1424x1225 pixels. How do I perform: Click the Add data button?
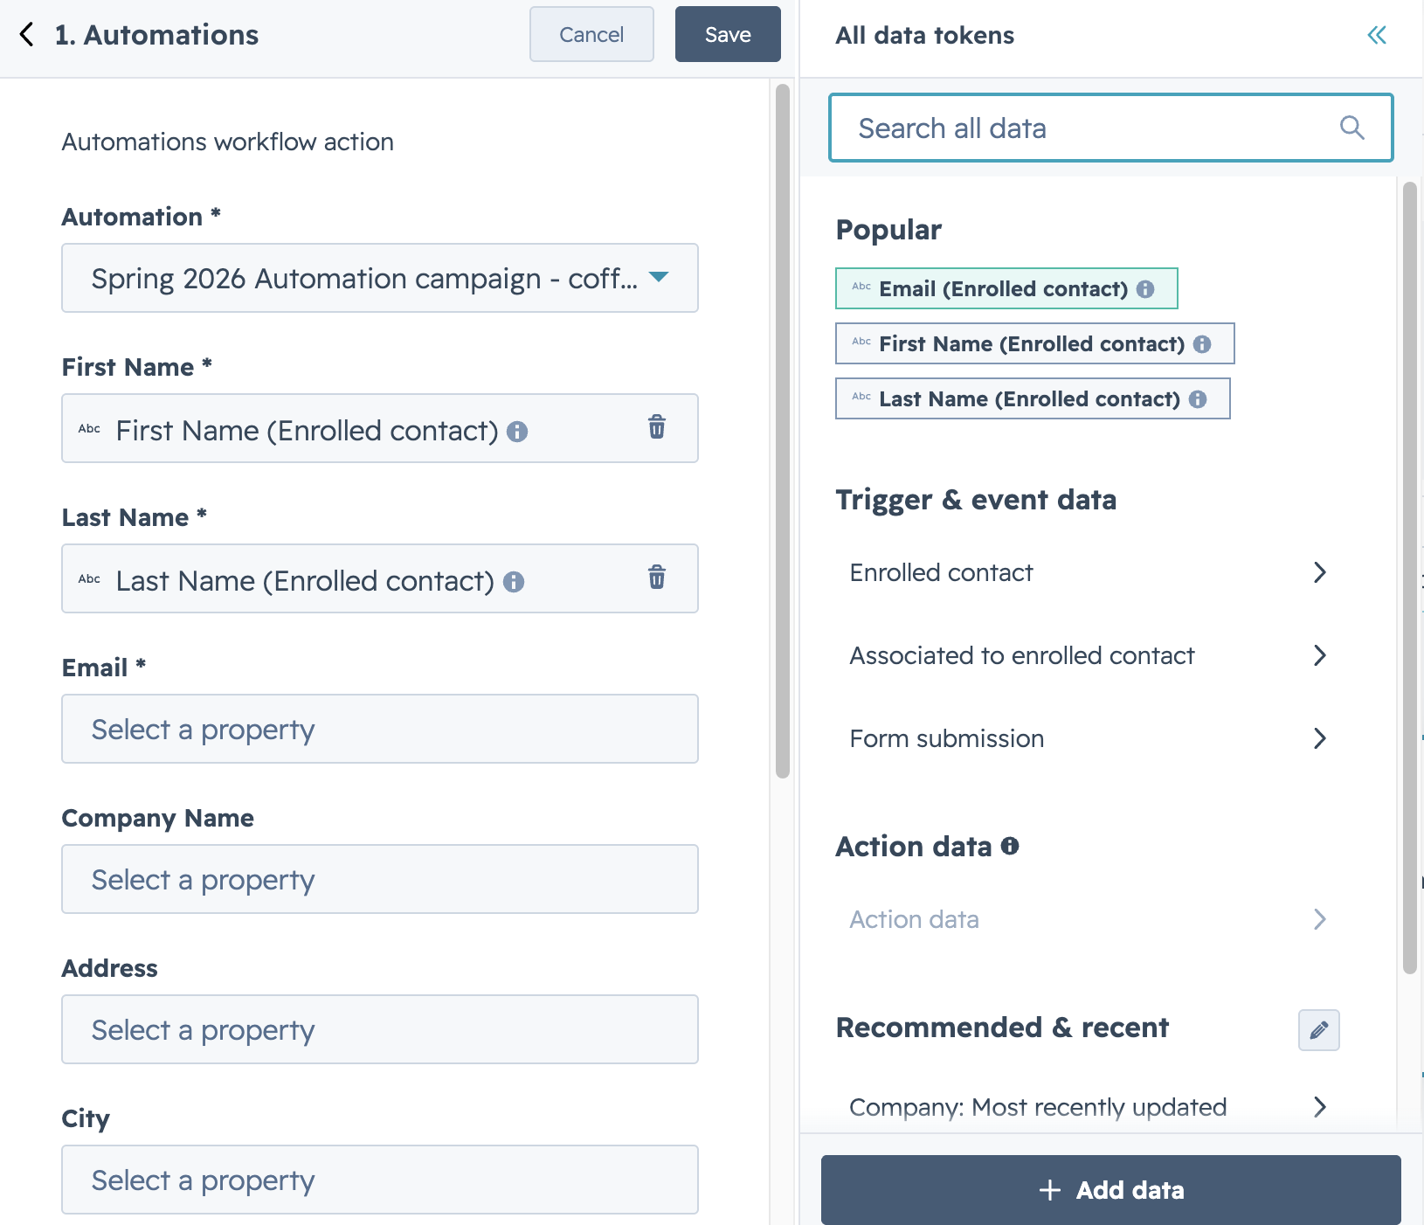(x=1111, y=1190)
